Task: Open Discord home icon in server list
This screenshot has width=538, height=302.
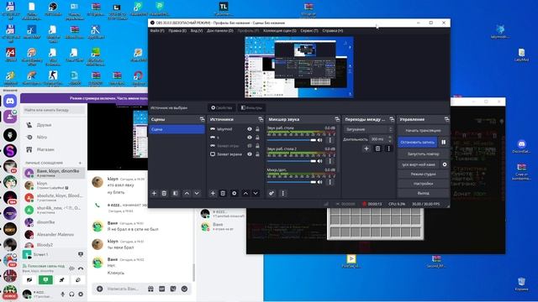Action: pos(10,102)
